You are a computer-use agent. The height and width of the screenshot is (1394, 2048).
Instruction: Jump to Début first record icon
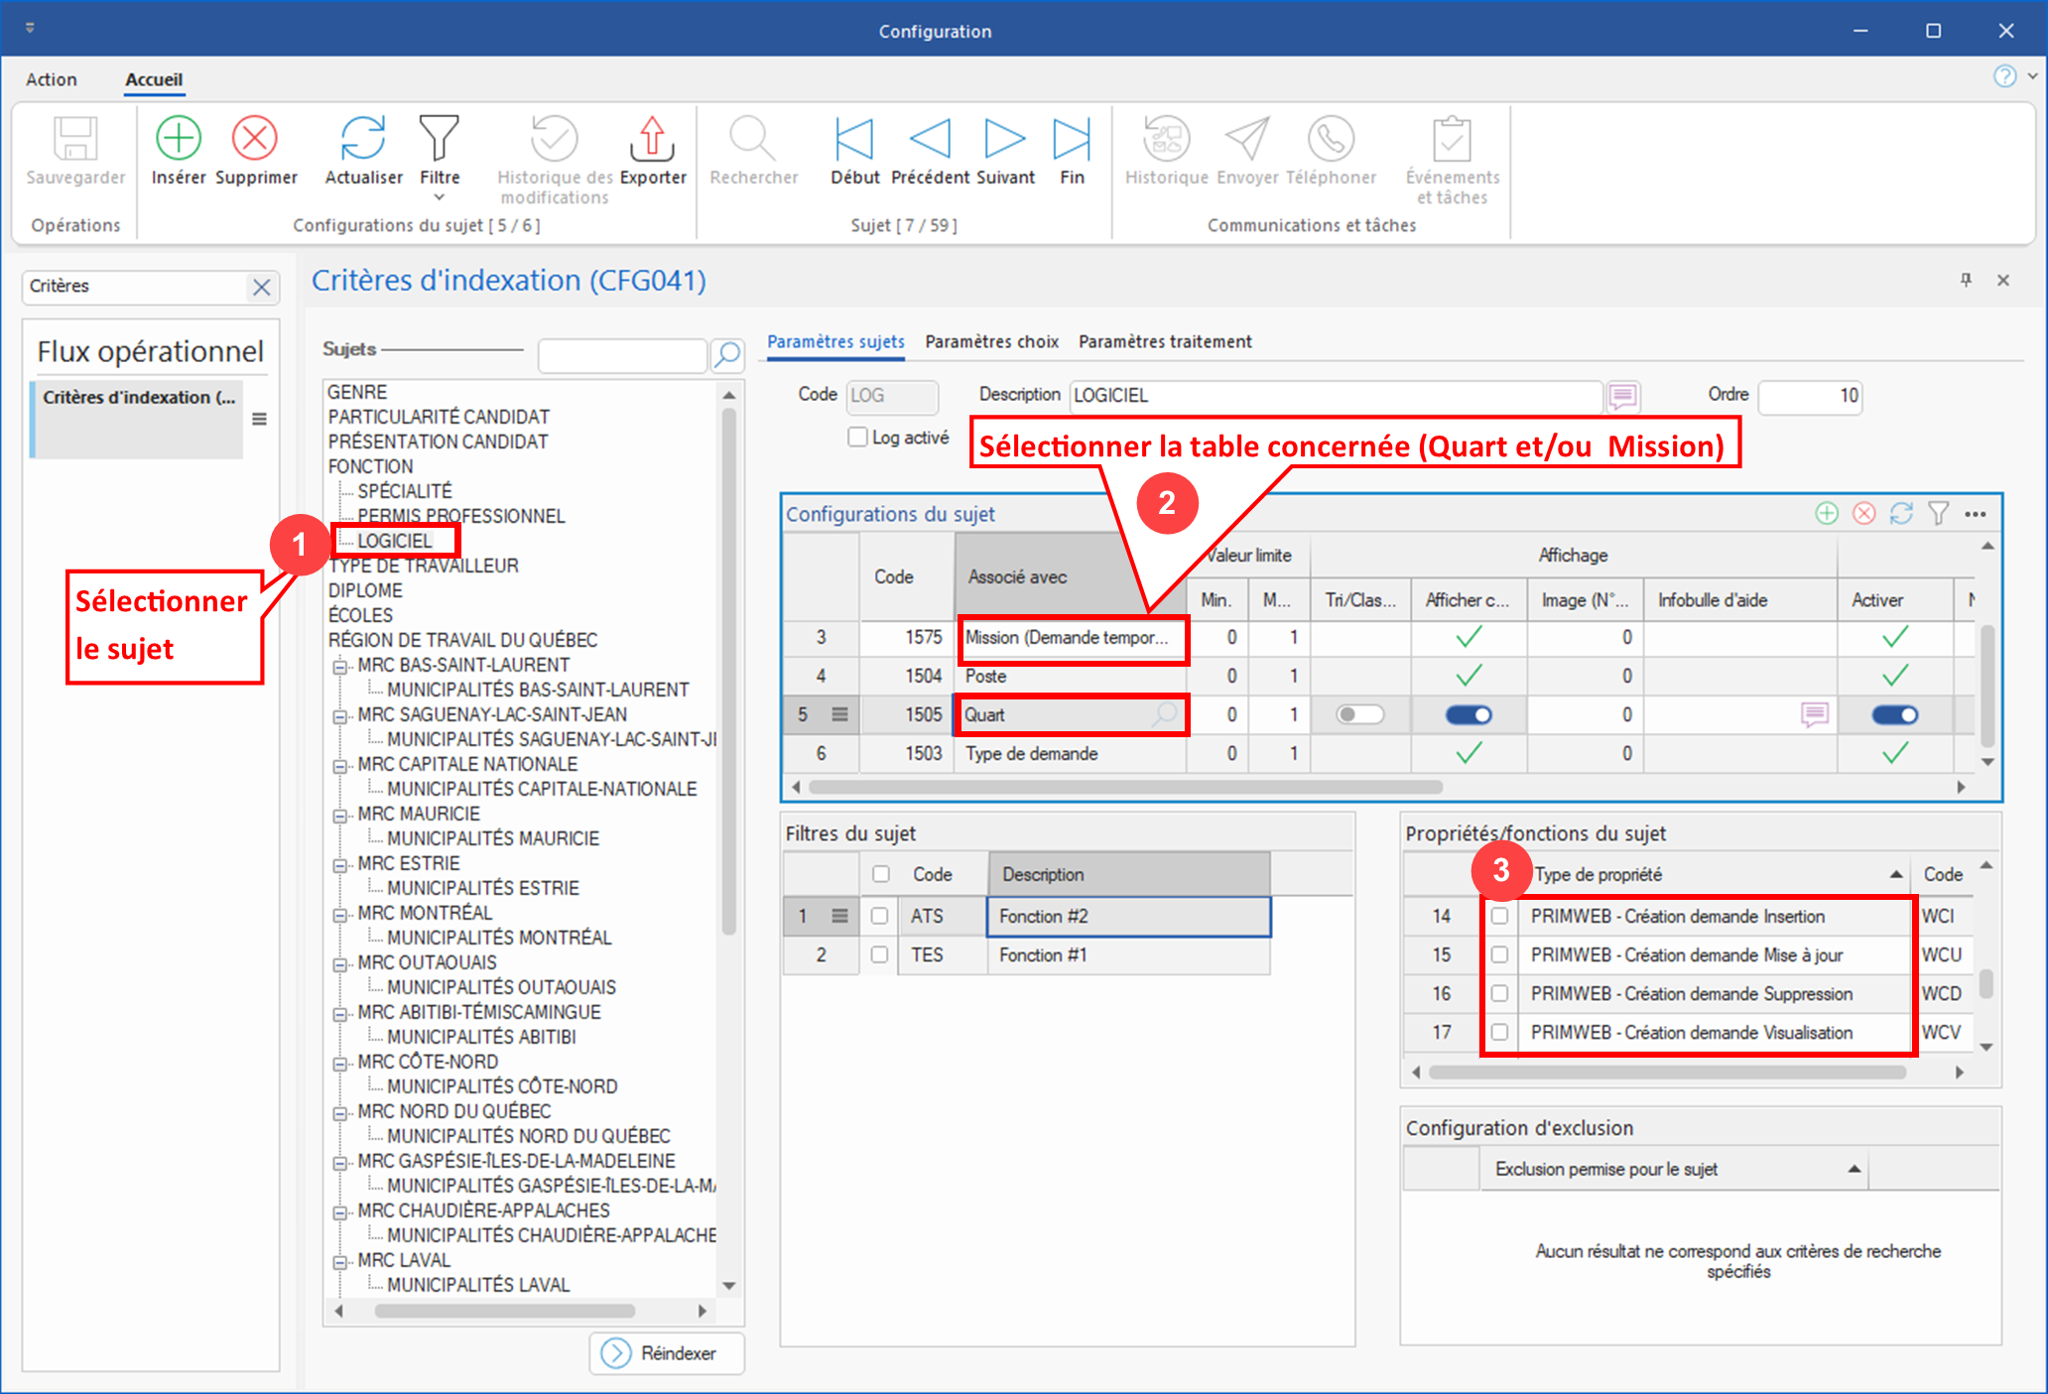[x=853, y=139]
